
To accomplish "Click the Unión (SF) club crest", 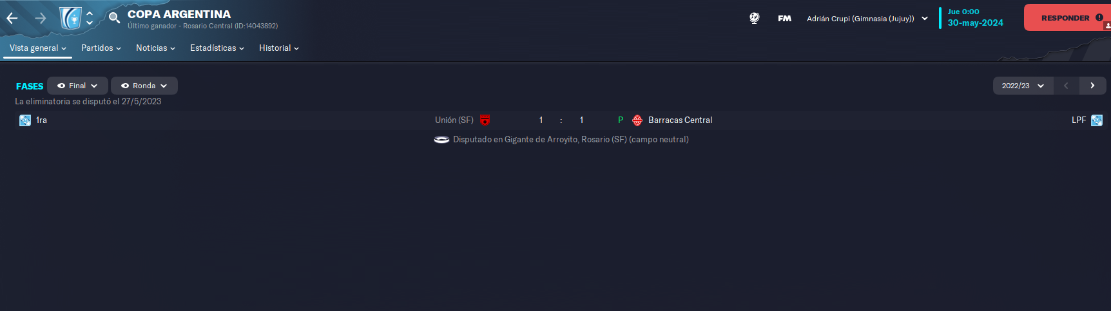I will coord(485,120).
